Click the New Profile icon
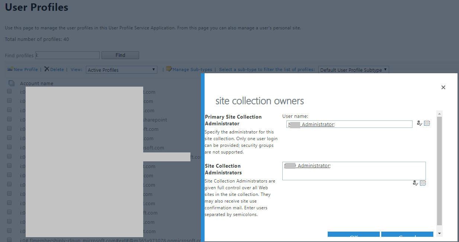The image size is (459, 242). pyautogui.click(x=10, y=69)
